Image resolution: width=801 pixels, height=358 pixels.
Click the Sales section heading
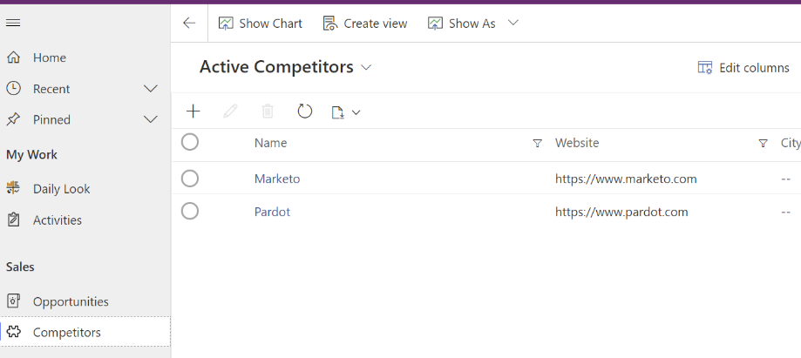[x=20, y=267]
